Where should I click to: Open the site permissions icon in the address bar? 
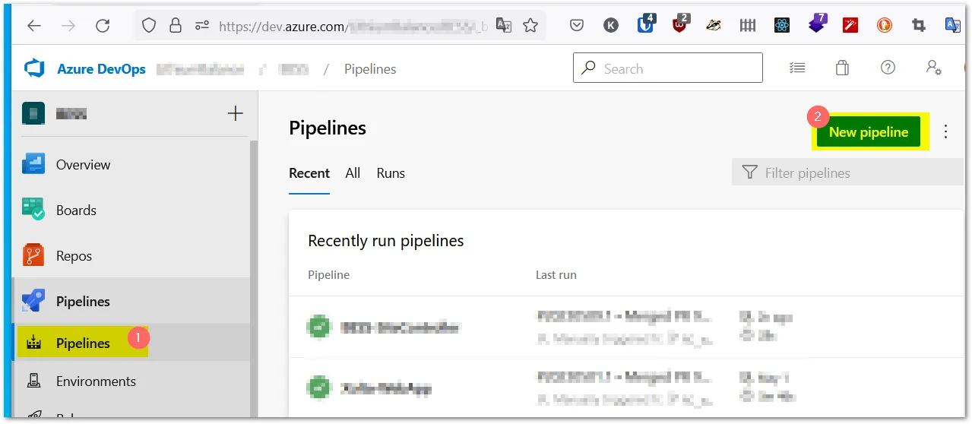201,25
